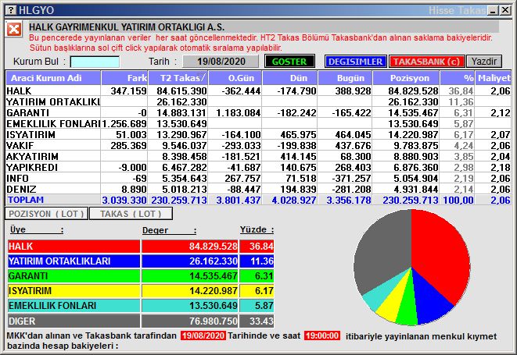517x355 pixels.
Task: Click the blue slice of pie chart
Action: tap(430, 300)
